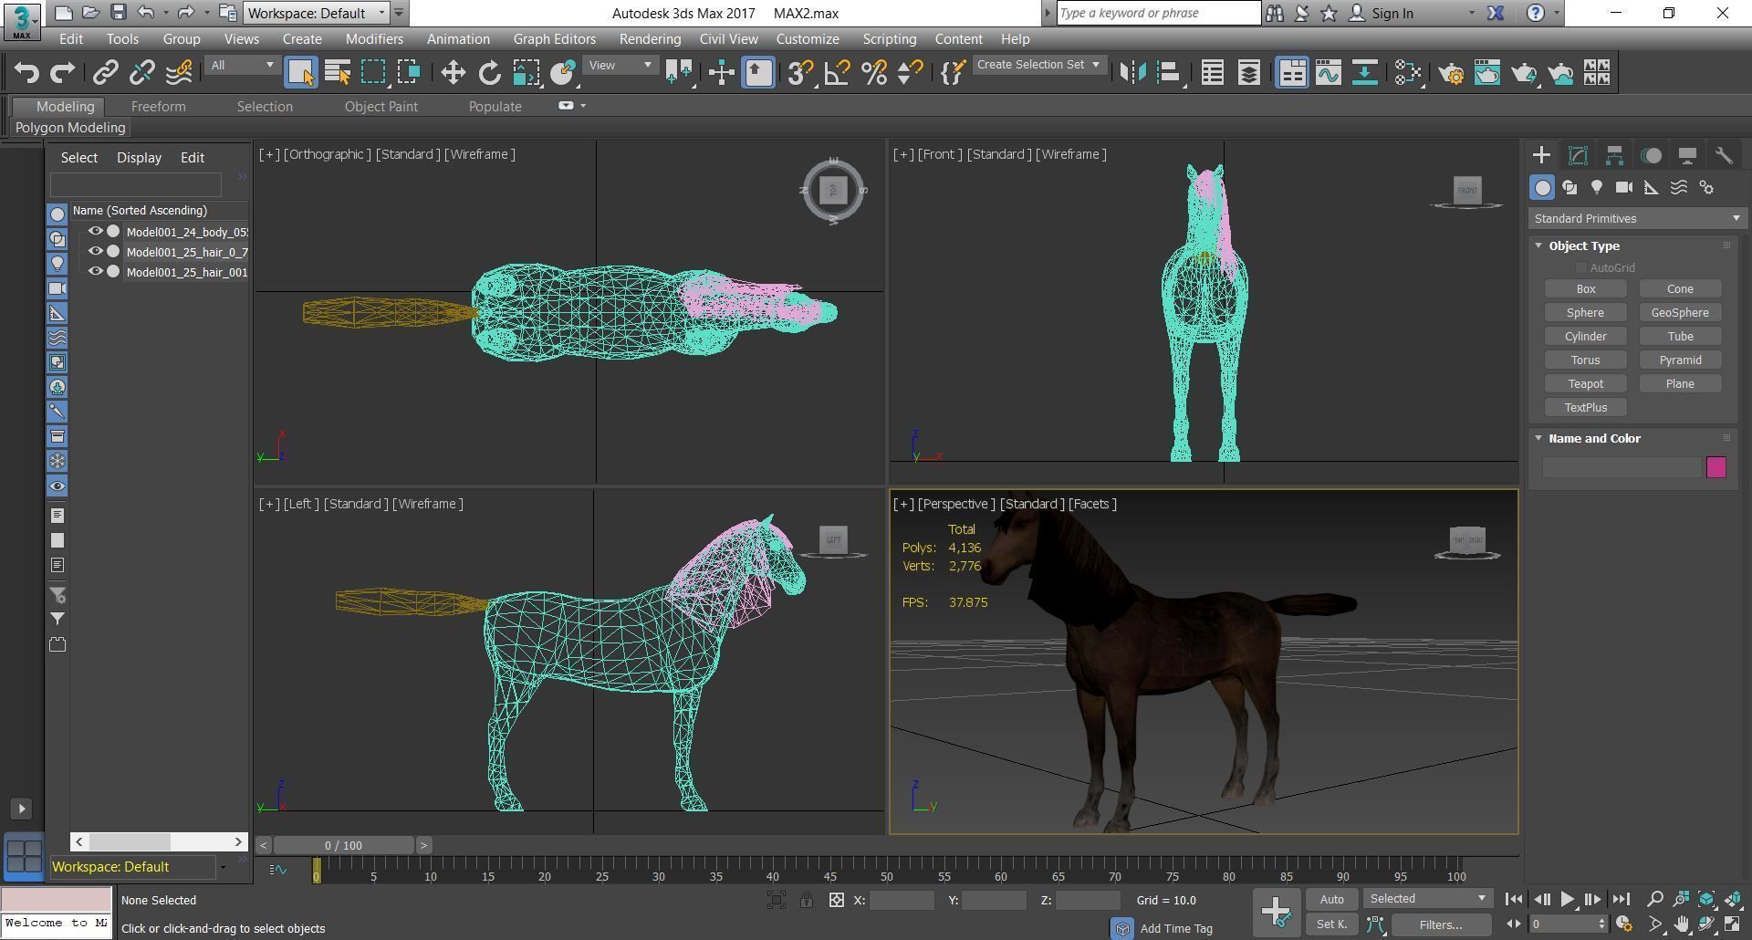Toggle the Set Key mode button

[1331, 924]
